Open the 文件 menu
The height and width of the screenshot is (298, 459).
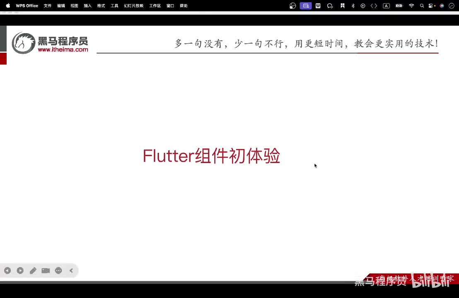(47, 5)
